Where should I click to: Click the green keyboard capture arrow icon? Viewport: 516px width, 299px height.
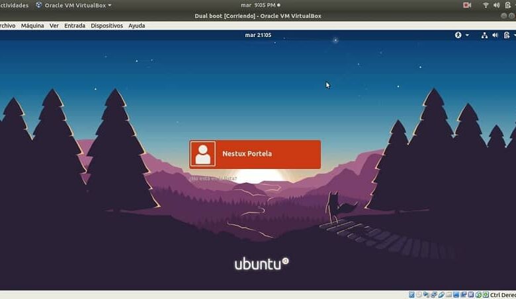click(486, 295)
